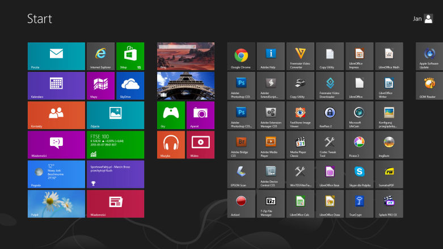This screenshot has height=249, width=443.
Task: Launch Picasa 3
Action: pyautogui.click(x=360, y=145)
